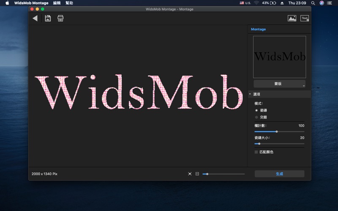338x211 pixels.
Task: Open Spotlight search icon
Action: point(313,3)
